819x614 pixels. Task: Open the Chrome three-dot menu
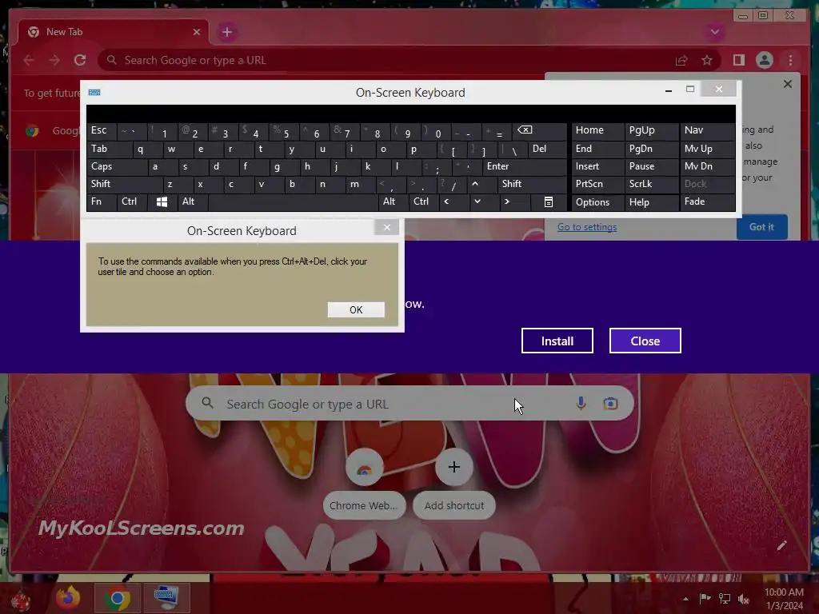click(790, 60)
